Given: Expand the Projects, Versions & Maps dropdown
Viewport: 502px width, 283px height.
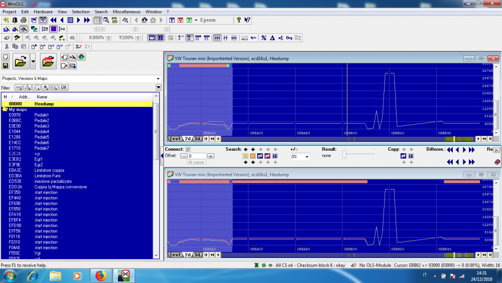Looking at the screenshot, I should tap(158, 78).
